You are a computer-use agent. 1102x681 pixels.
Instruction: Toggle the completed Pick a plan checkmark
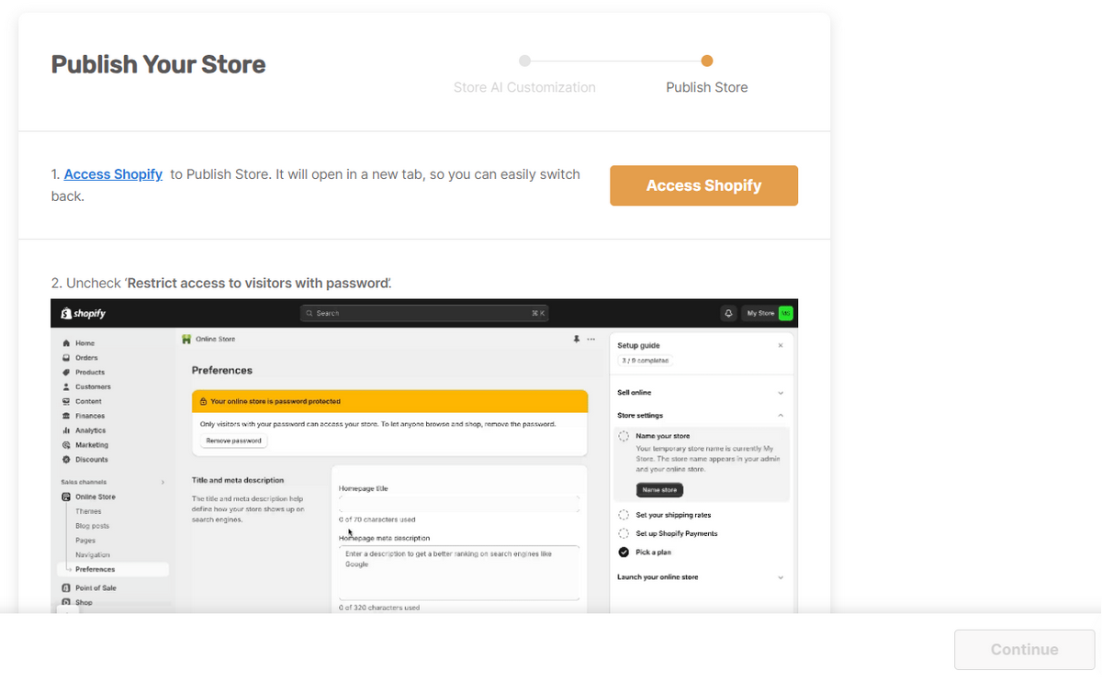(624, 553)
